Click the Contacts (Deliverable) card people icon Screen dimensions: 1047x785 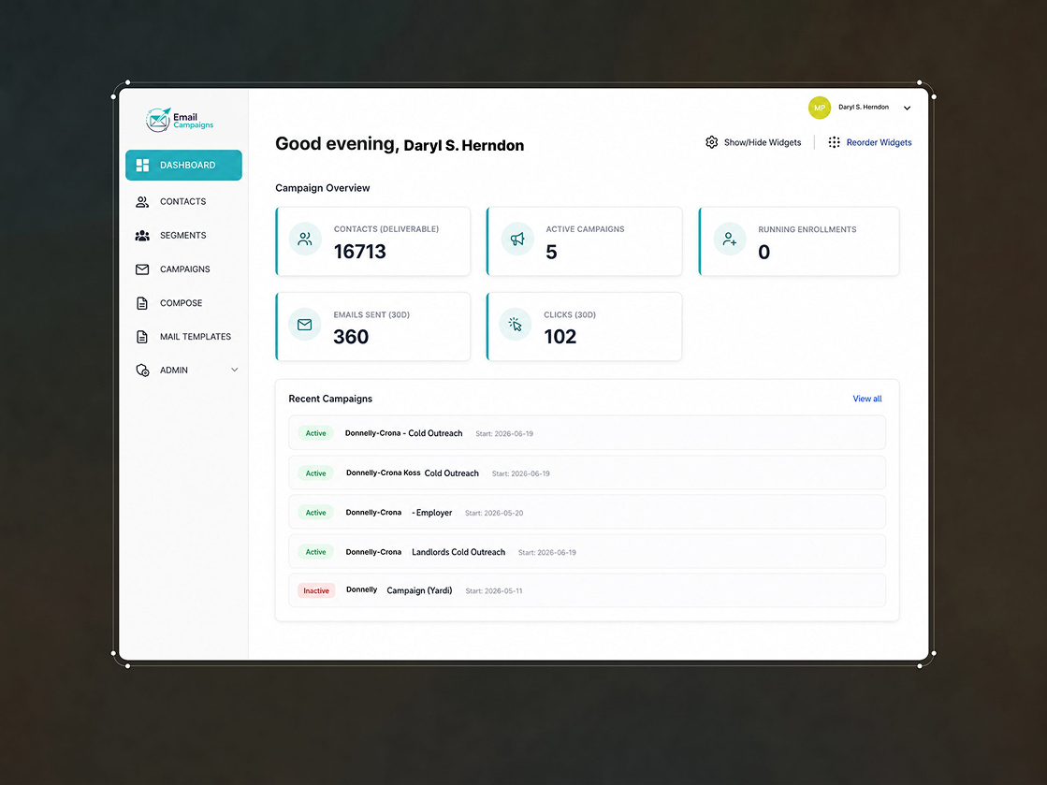pos(305,239)
